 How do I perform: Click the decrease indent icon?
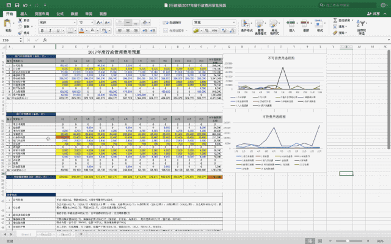145,30
